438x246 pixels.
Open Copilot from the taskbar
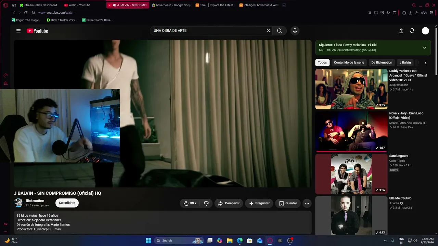pos(220,241)
